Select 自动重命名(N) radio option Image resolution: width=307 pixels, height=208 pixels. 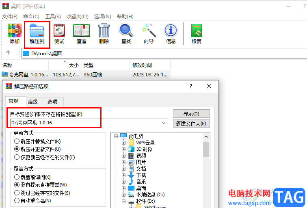click(32, 201)
